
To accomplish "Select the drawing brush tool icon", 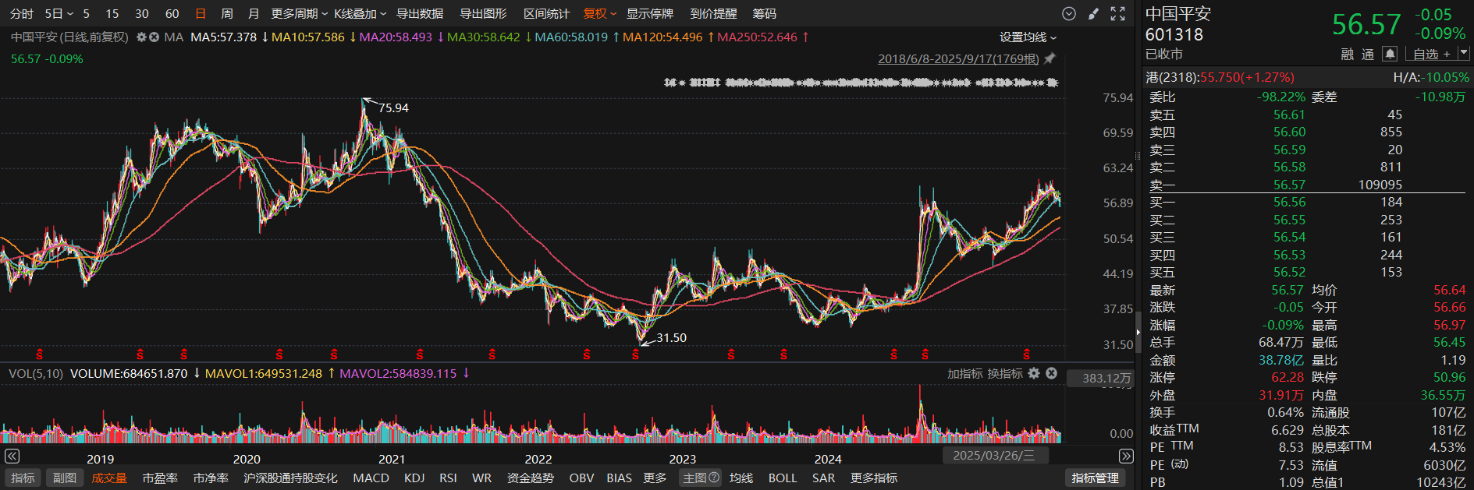I will pyautogui.click(x=1093, y=14).
